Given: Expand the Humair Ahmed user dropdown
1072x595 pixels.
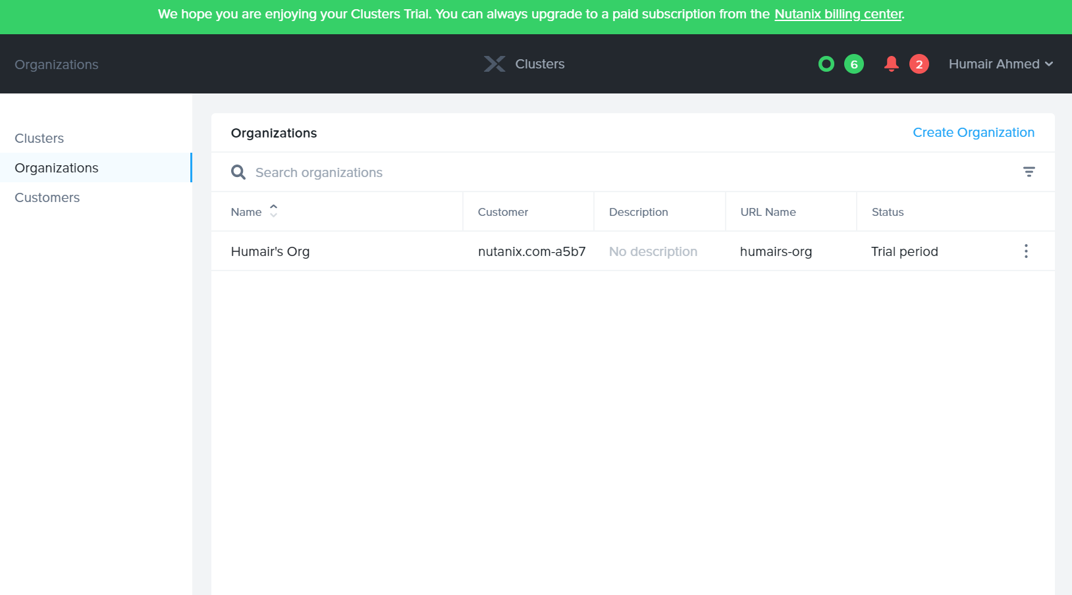Looking at the screenshot, I should (x=1001, y=64).
